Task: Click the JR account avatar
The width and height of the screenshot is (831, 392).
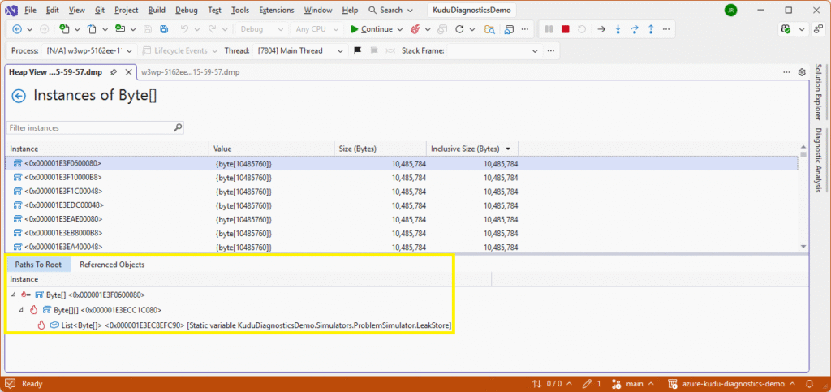Action: 731,10
